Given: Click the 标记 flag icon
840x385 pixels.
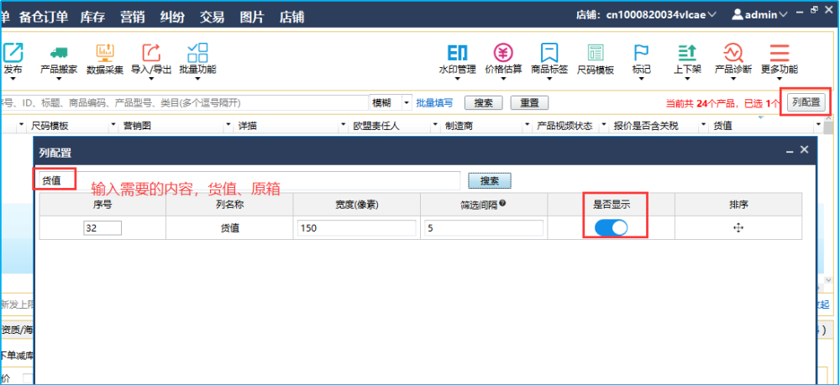Looking at the screenshot, I should pos(641,52).
